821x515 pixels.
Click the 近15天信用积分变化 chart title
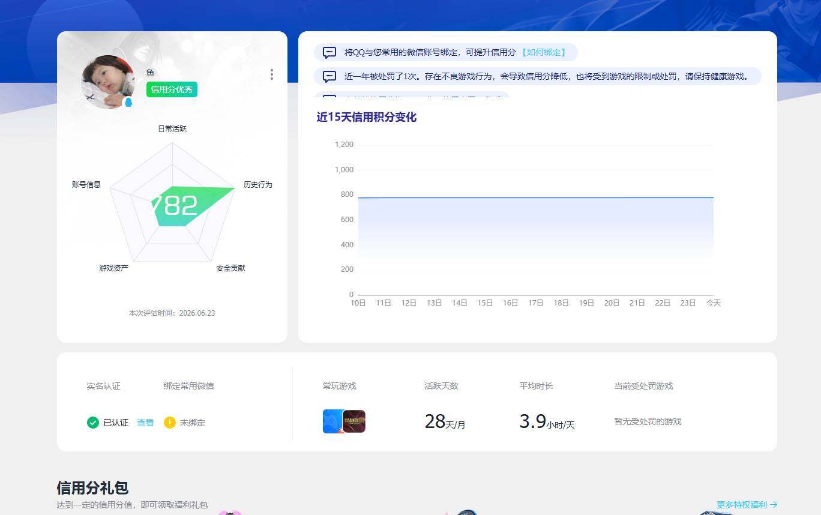pyautogui.click(x=367, y=117)
